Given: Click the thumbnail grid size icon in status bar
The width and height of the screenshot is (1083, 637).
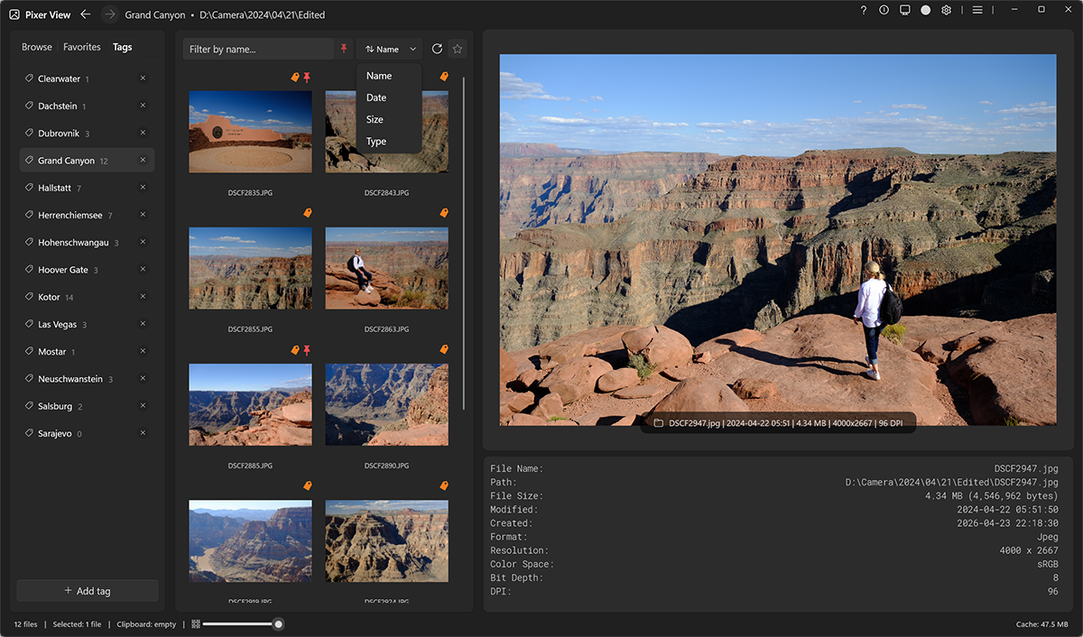Looking at the screenshot, I should pos(195,623).
